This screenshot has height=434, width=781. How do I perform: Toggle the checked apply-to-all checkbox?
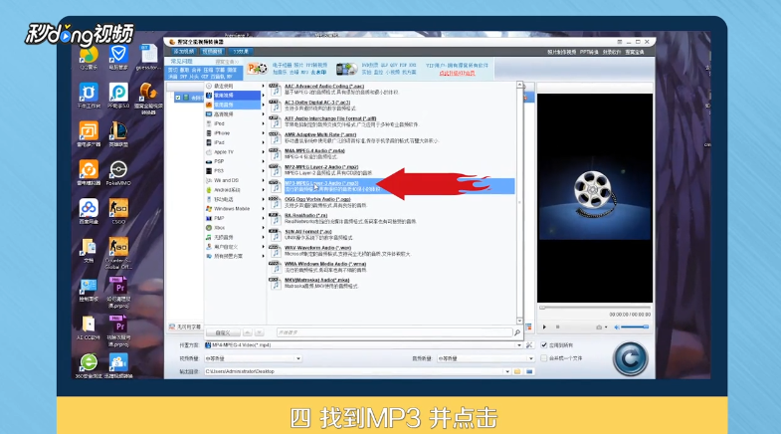pos(544,344)
